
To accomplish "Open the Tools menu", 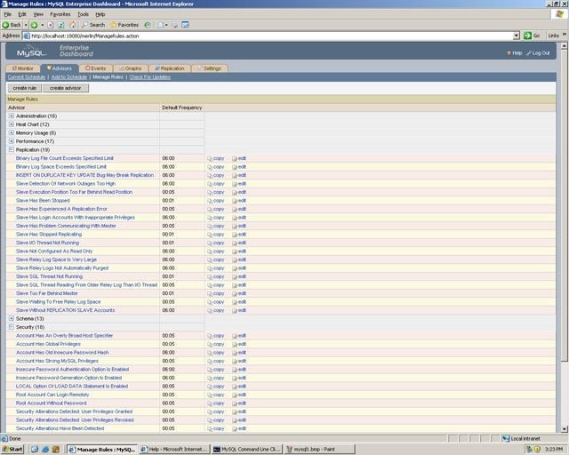I will tap(83, 14).
